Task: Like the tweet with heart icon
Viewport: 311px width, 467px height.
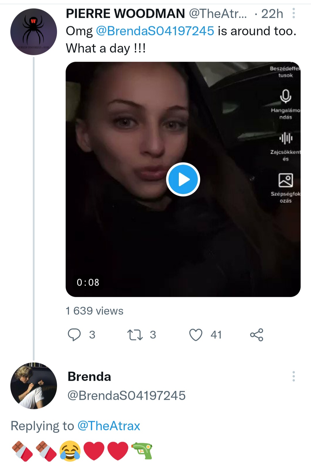Action: point(196,335)
